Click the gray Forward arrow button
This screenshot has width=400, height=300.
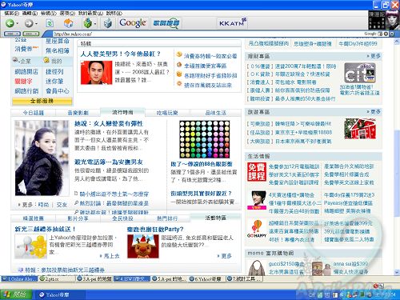(29, 23)
